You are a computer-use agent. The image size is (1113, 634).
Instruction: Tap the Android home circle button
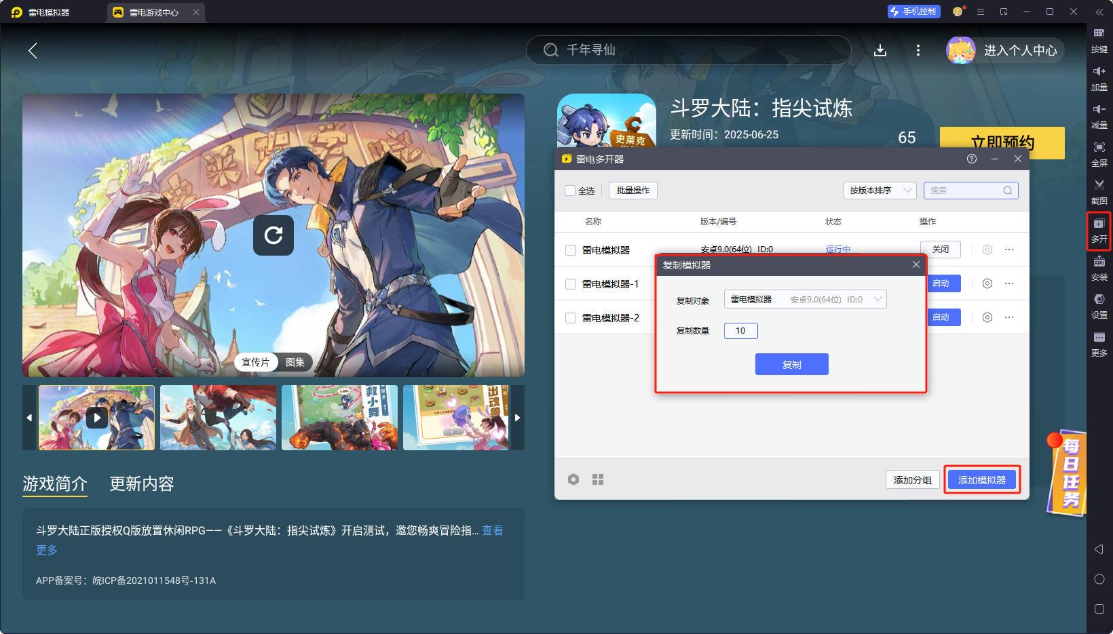(x=1099, y=579)
